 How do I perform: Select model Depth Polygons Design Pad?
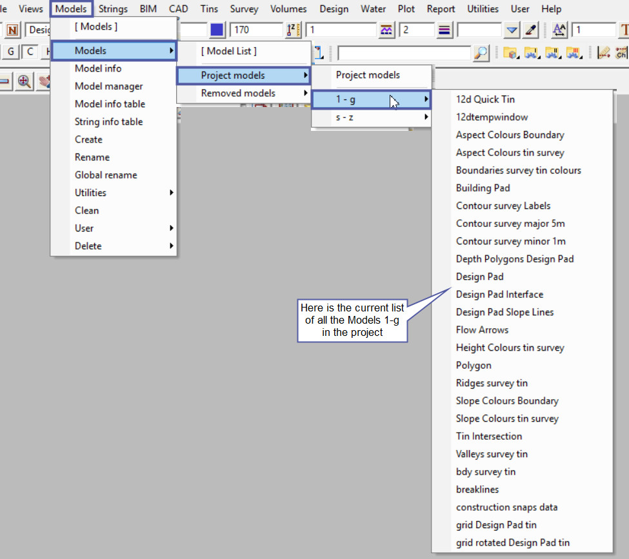click(x=515, y=259)
